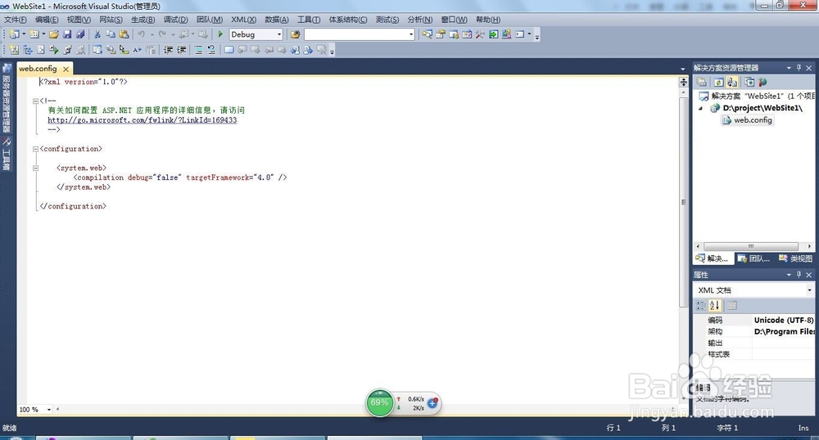819x440 pixels.
Task: Switch to the 团队... panel tab
Action: pos(753,258)
